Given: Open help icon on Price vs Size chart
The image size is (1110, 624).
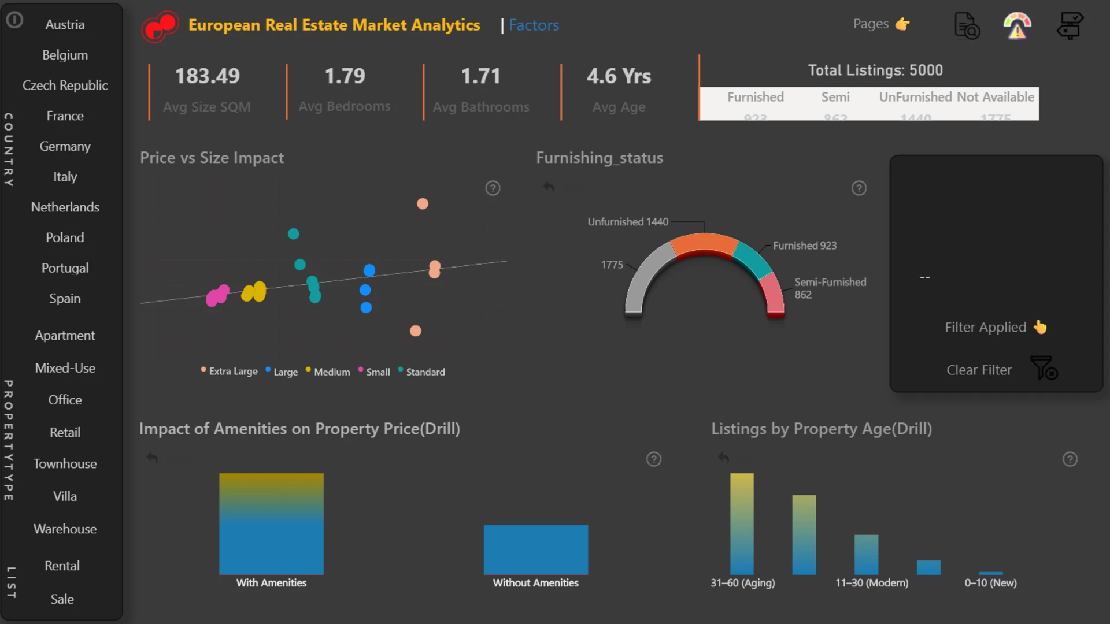Looking at the screenshot, I should point(493,188).
